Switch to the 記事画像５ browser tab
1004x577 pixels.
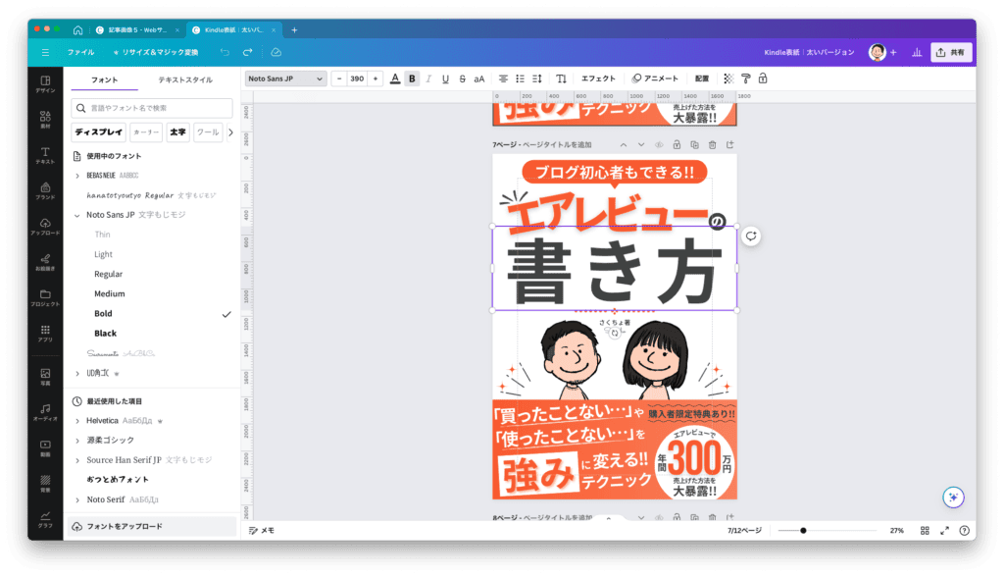(x=137, y=30)
